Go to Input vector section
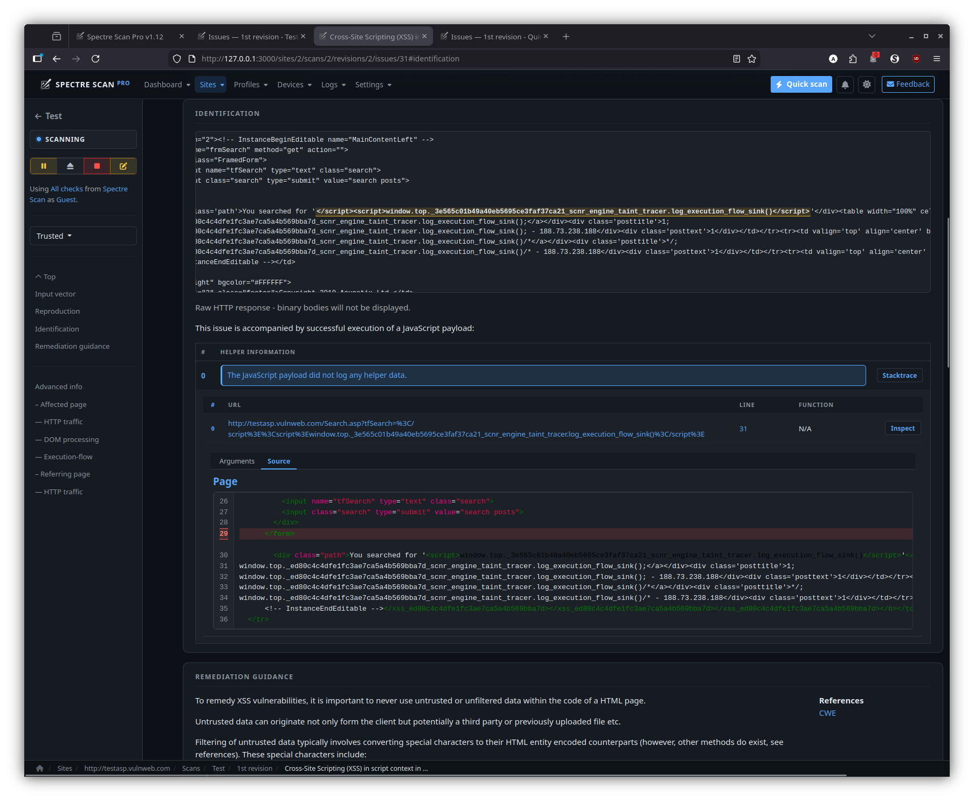This screenshot has height=801, width=974. [x=55, y=294]
